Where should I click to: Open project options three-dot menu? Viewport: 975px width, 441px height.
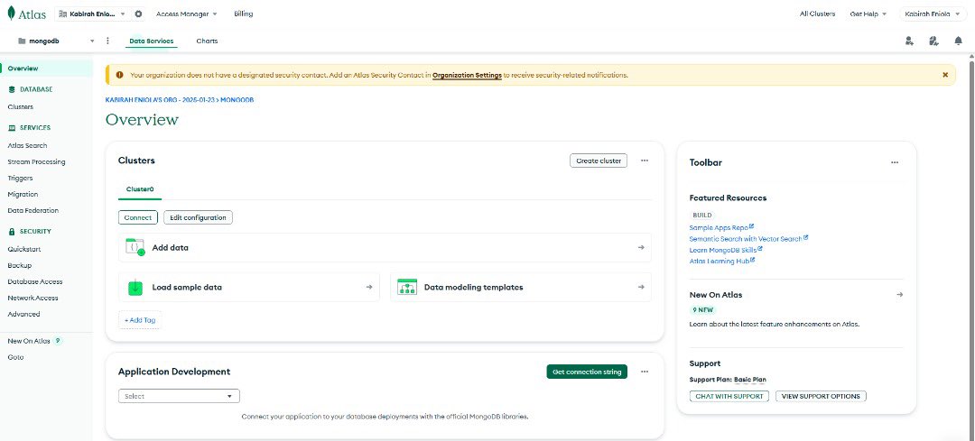pos(107,41)
